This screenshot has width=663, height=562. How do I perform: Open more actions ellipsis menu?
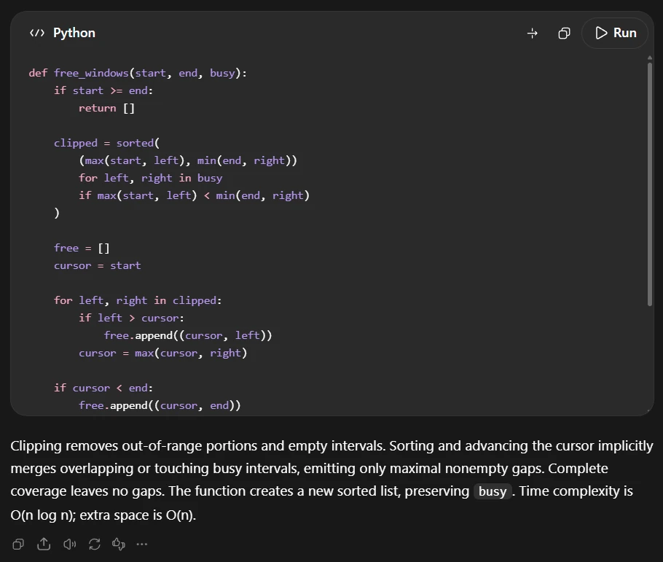coord(142,544)
